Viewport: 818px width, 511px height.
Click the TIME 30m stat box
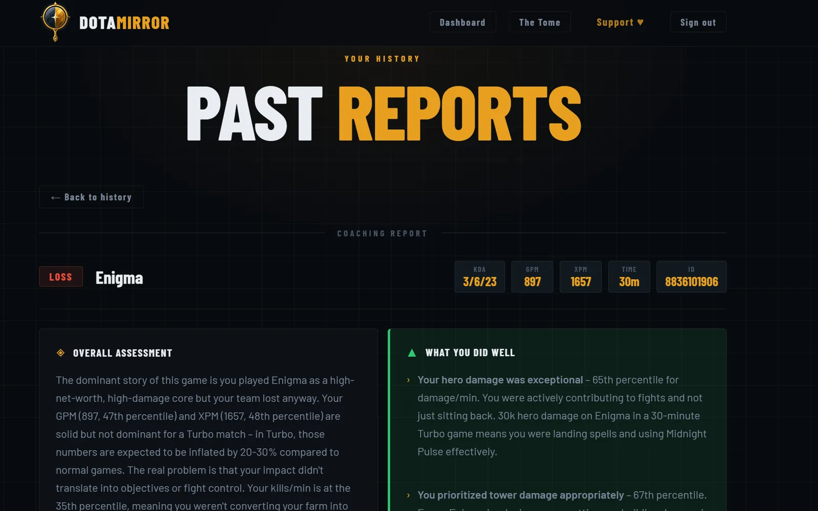[x=629, y=276]
